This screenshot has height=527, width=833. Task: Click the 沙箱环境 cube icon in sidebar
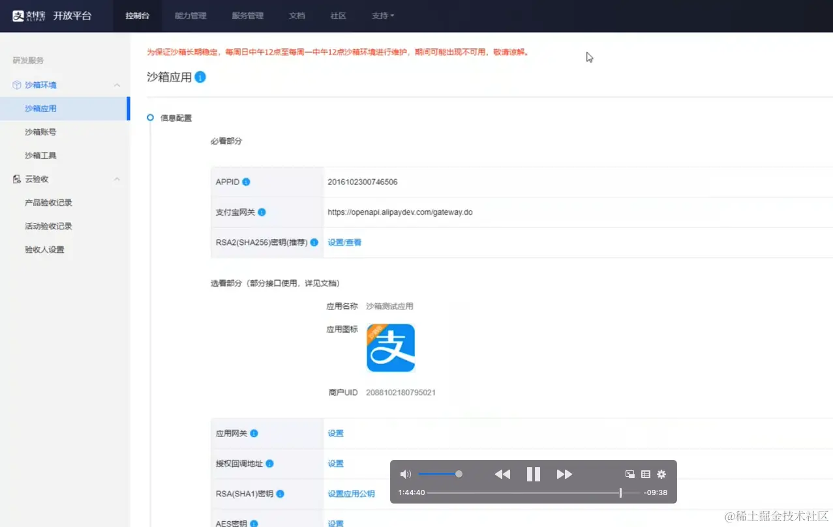17,85
